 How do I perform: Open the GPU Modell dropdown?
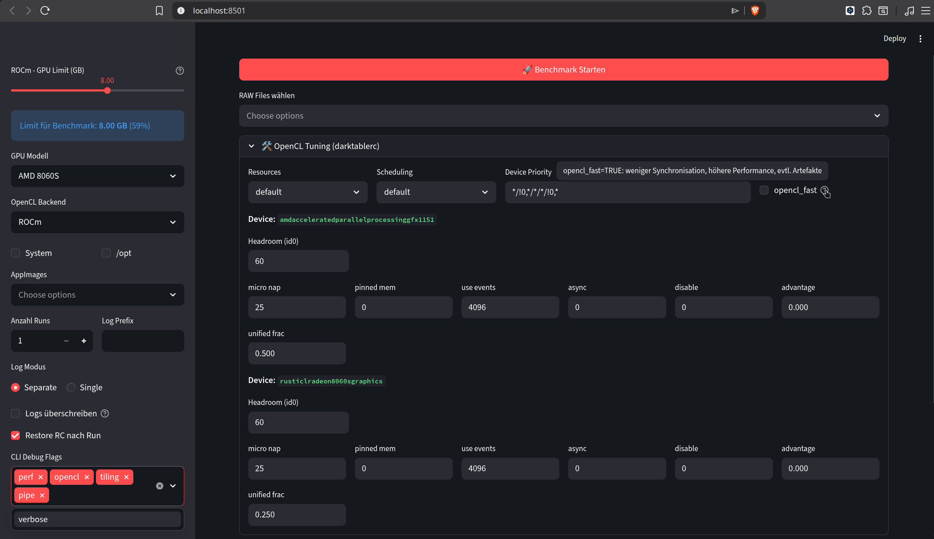tap(97, 176)
